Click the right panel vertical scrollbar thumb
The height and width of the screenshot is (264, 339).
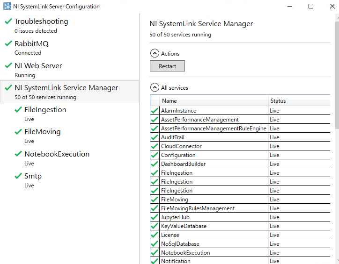pyautogui.click(x=337, y=75)
